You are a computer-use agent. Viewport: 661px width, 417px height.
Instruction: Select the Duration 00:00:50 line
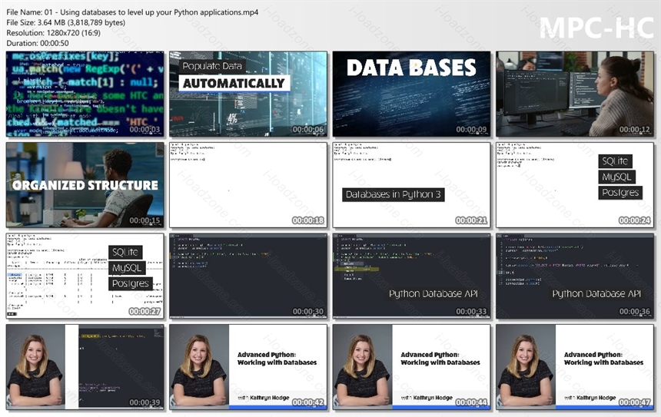pos(38,43)
